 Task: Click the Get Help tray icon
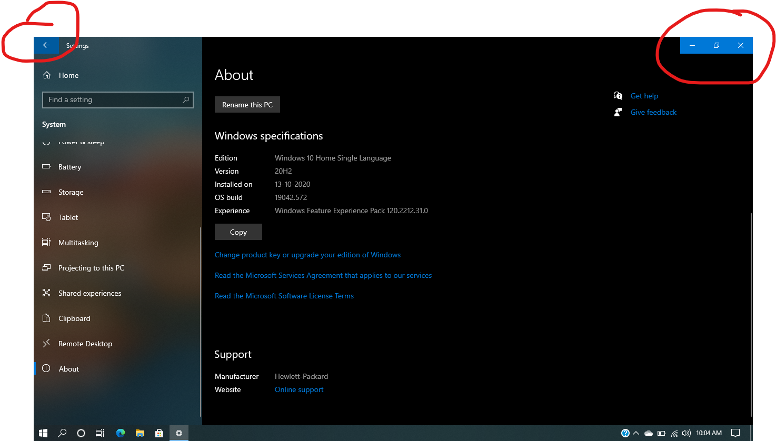tap(625, 433)
